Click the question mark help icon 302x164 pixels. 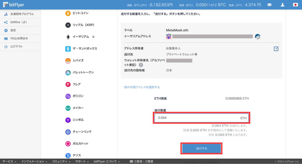tap(141, 65)
